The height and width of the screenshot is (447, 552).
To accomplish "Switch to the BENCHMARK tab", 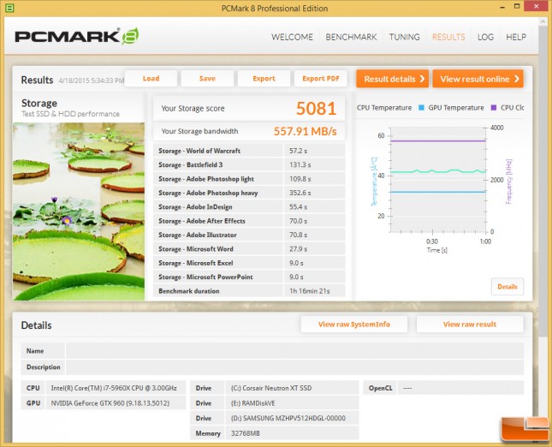I will pos(351,37).
